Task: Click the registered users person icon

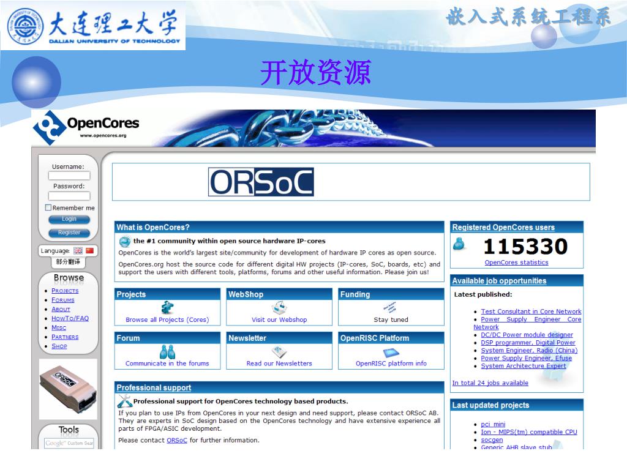Action: pos(459,244)
